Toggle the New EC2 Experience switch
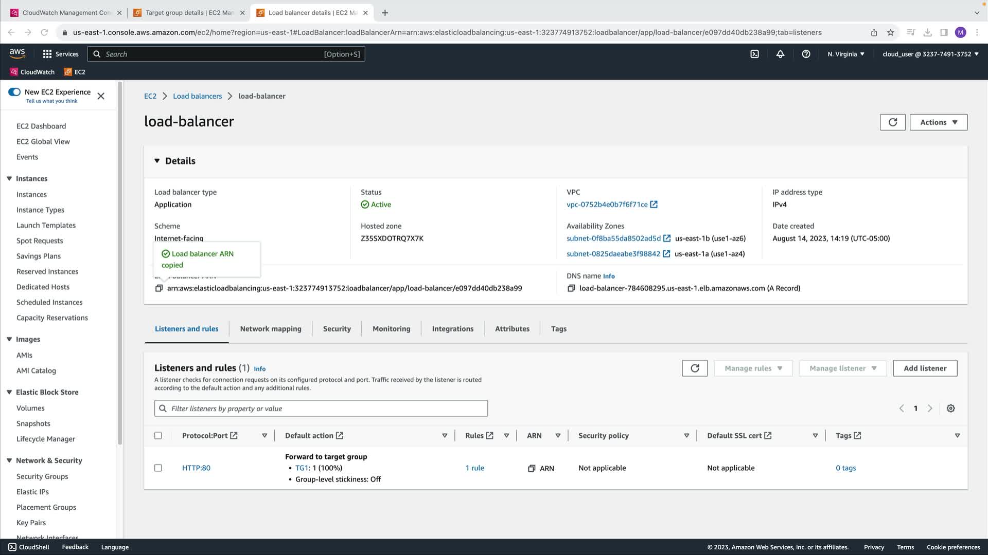988x555 pixels. coord(14,92)
